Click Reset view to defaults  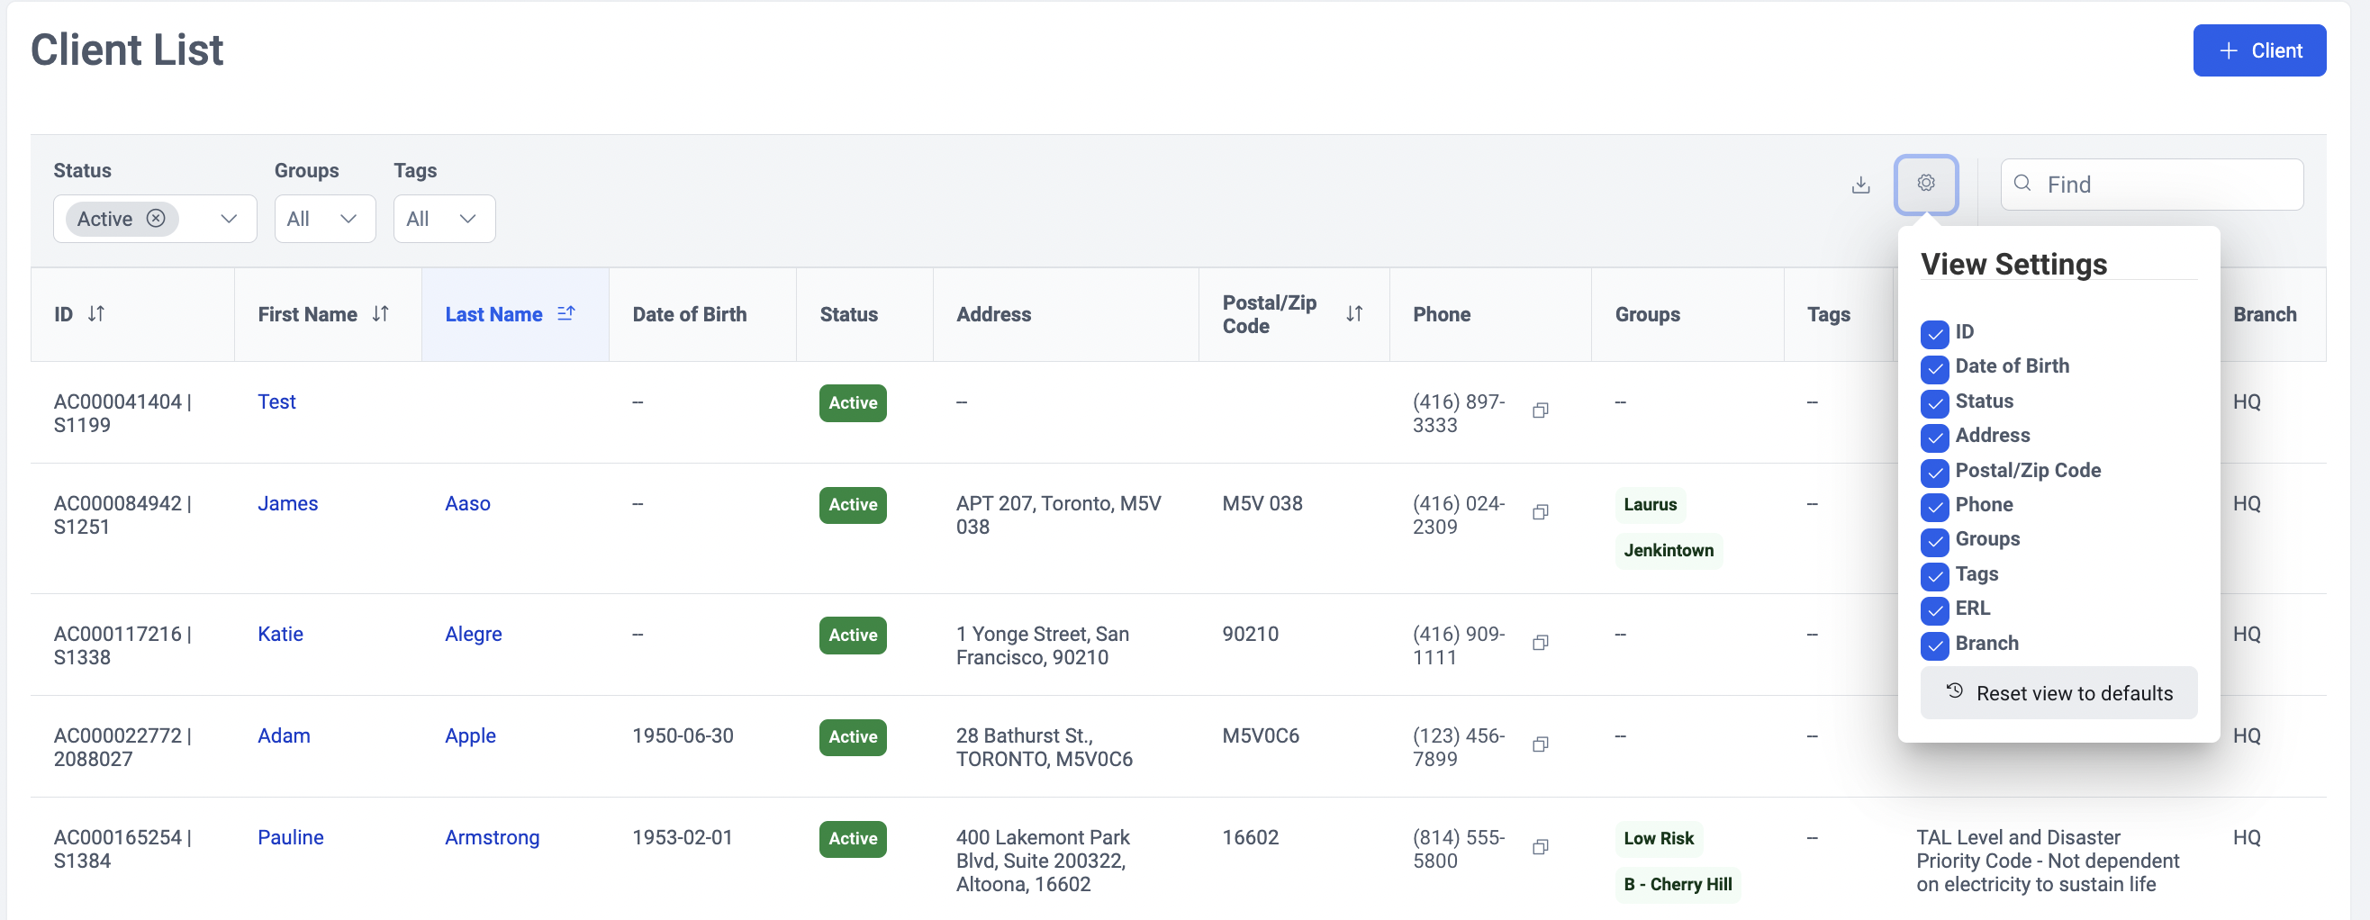pos(2058,693)
